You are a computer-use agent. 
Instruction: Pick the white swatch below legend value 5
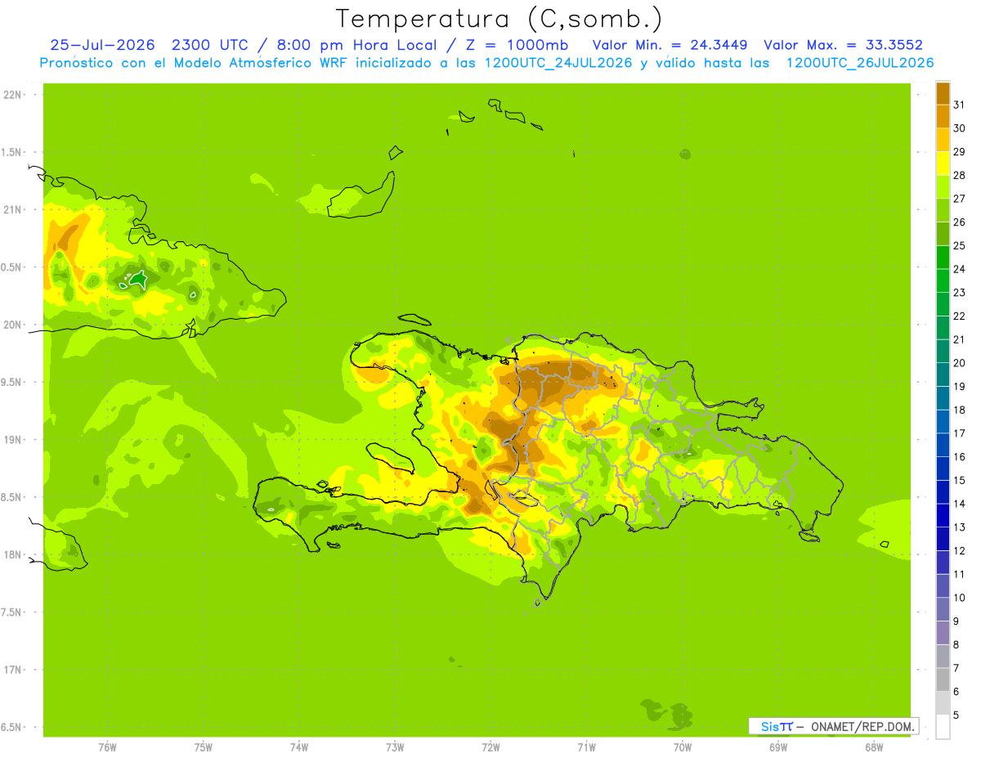pyautogui.click(x=943, y=726)
